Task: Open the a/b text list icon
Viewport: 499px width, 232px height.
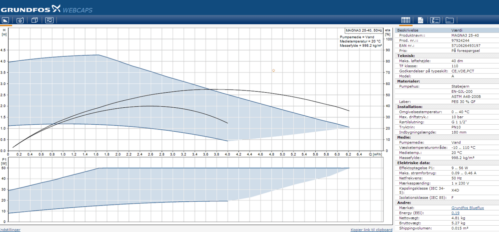Action: click(x=435, y=20)
